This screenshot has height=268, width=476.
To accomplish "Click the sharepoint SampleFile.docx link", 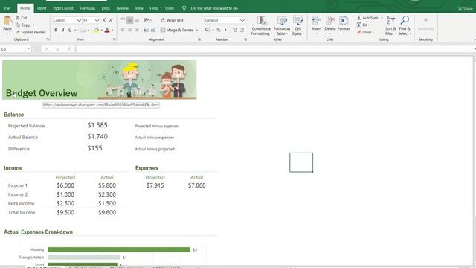I will (101, 105).
